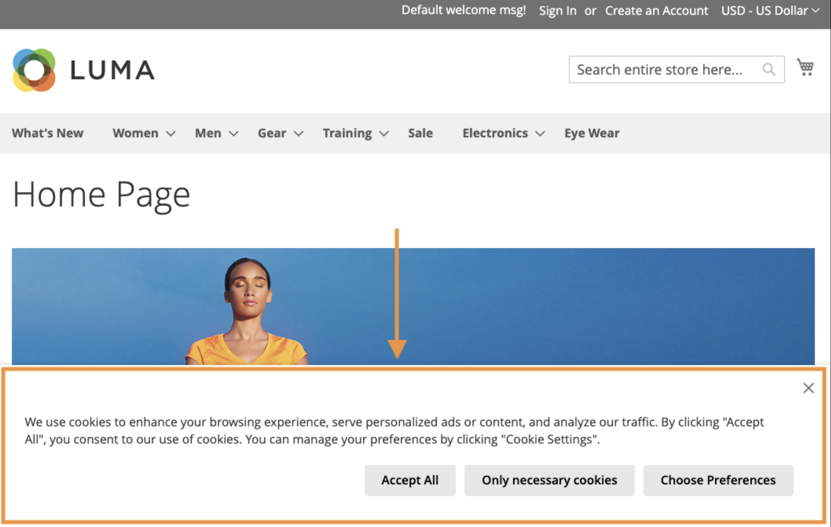Open the Electronics category
The width and height of the screenshot is (831, 527).
495,133
